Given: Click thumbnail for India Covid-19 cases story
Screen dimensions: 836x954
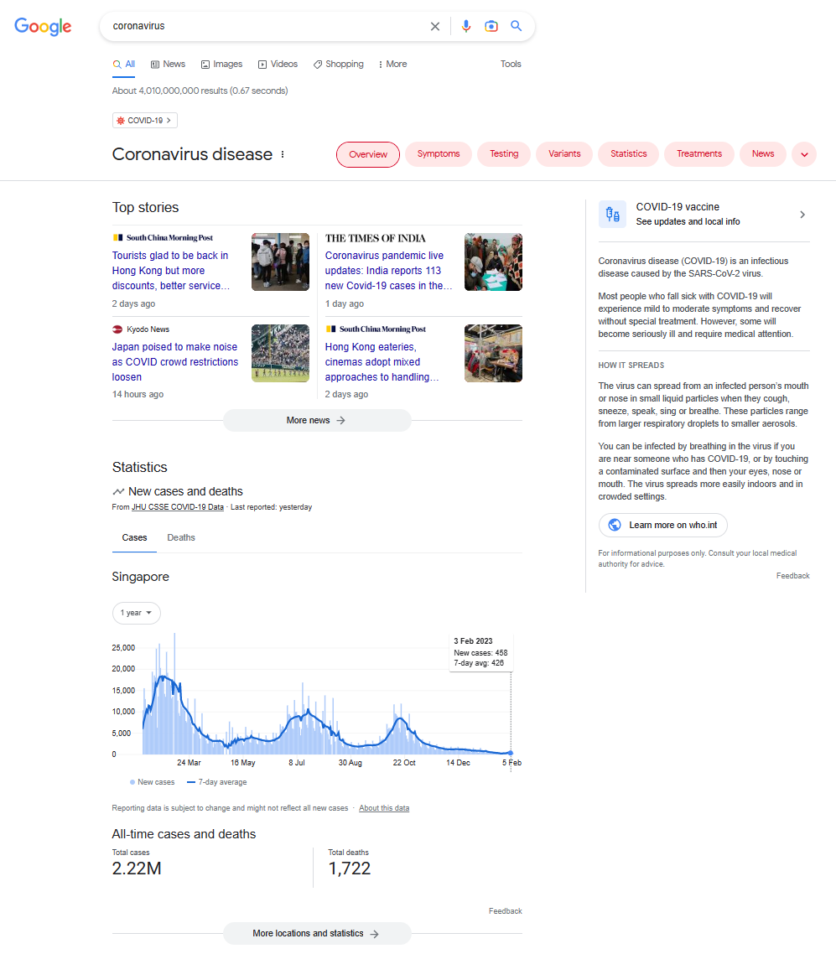Looking at the screenshot, I should click(x=493, y=262).
